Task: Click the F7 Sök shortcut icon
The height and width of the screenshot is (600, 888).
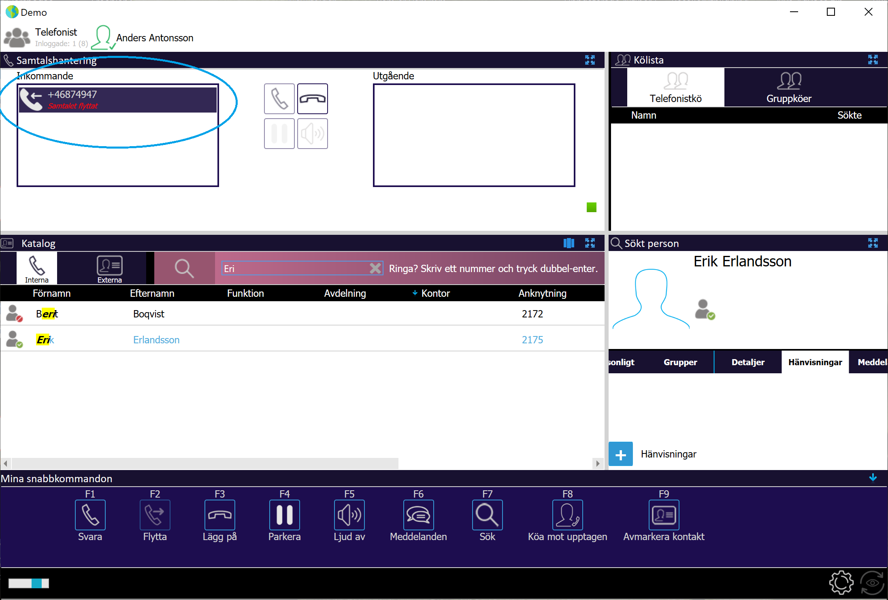Action: [487, 515]
